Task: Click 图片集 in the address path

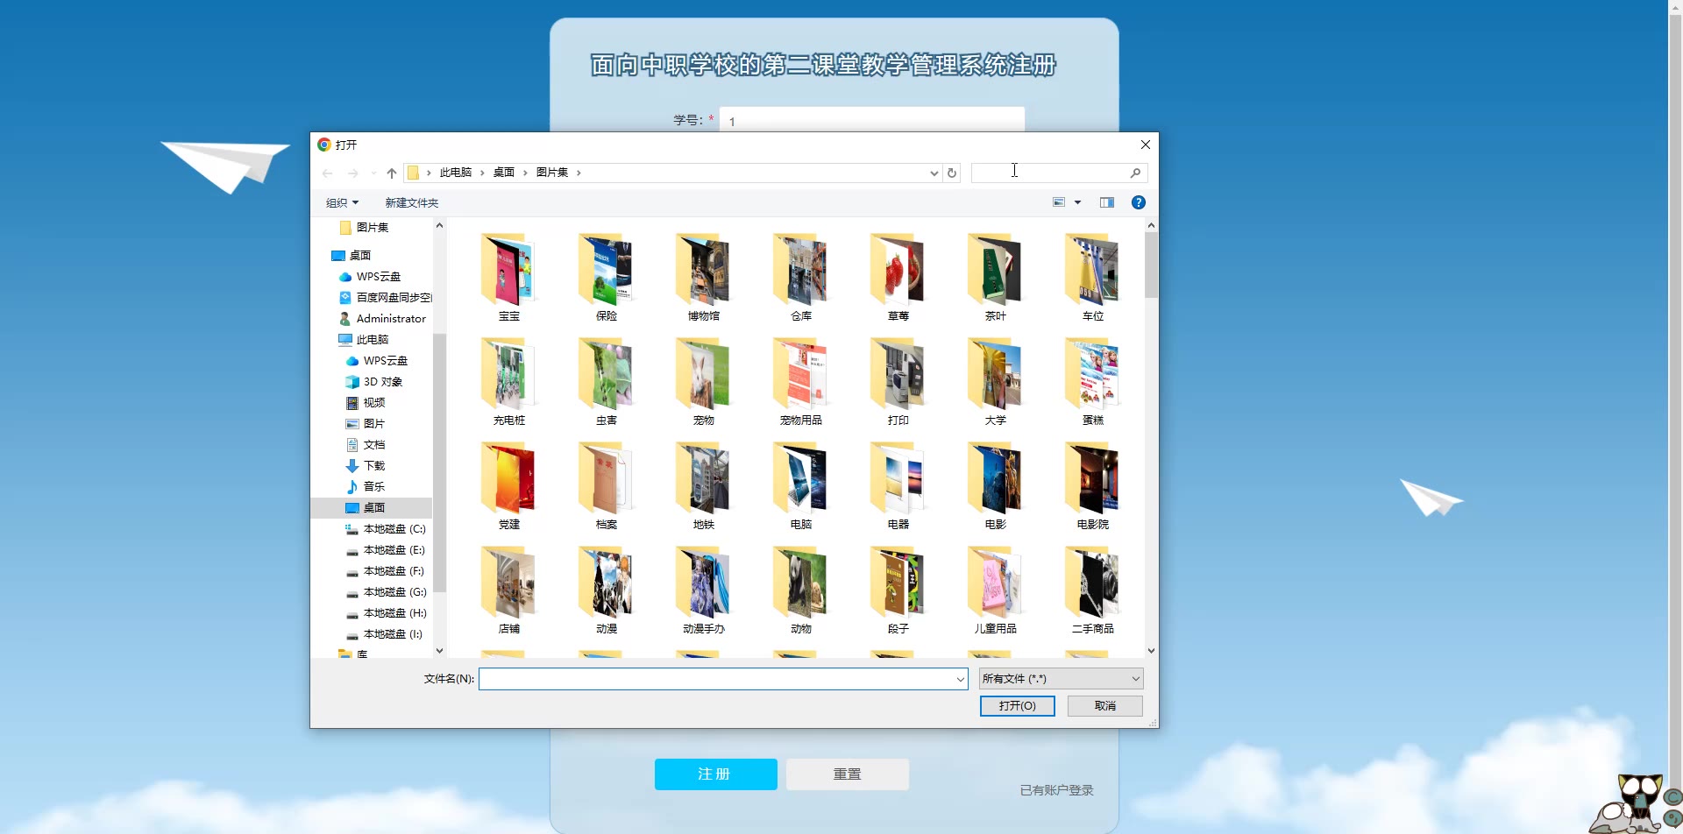Action: pyautogui.click(x=552, y=173)
